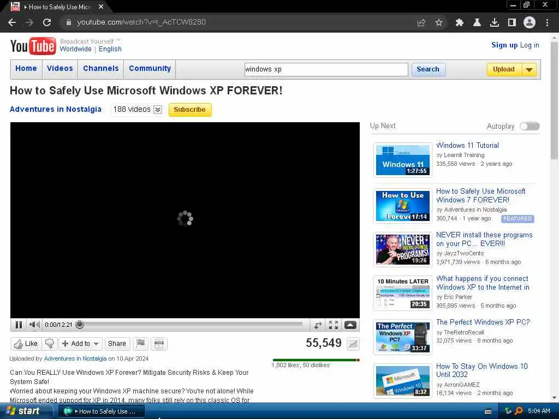Open browser downloads
559x419 pixels.
(495, 22)
